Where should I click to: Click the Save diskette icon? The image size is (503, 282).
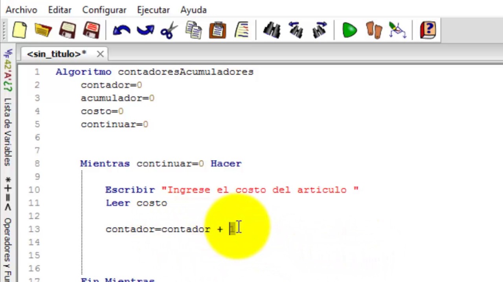68,30
